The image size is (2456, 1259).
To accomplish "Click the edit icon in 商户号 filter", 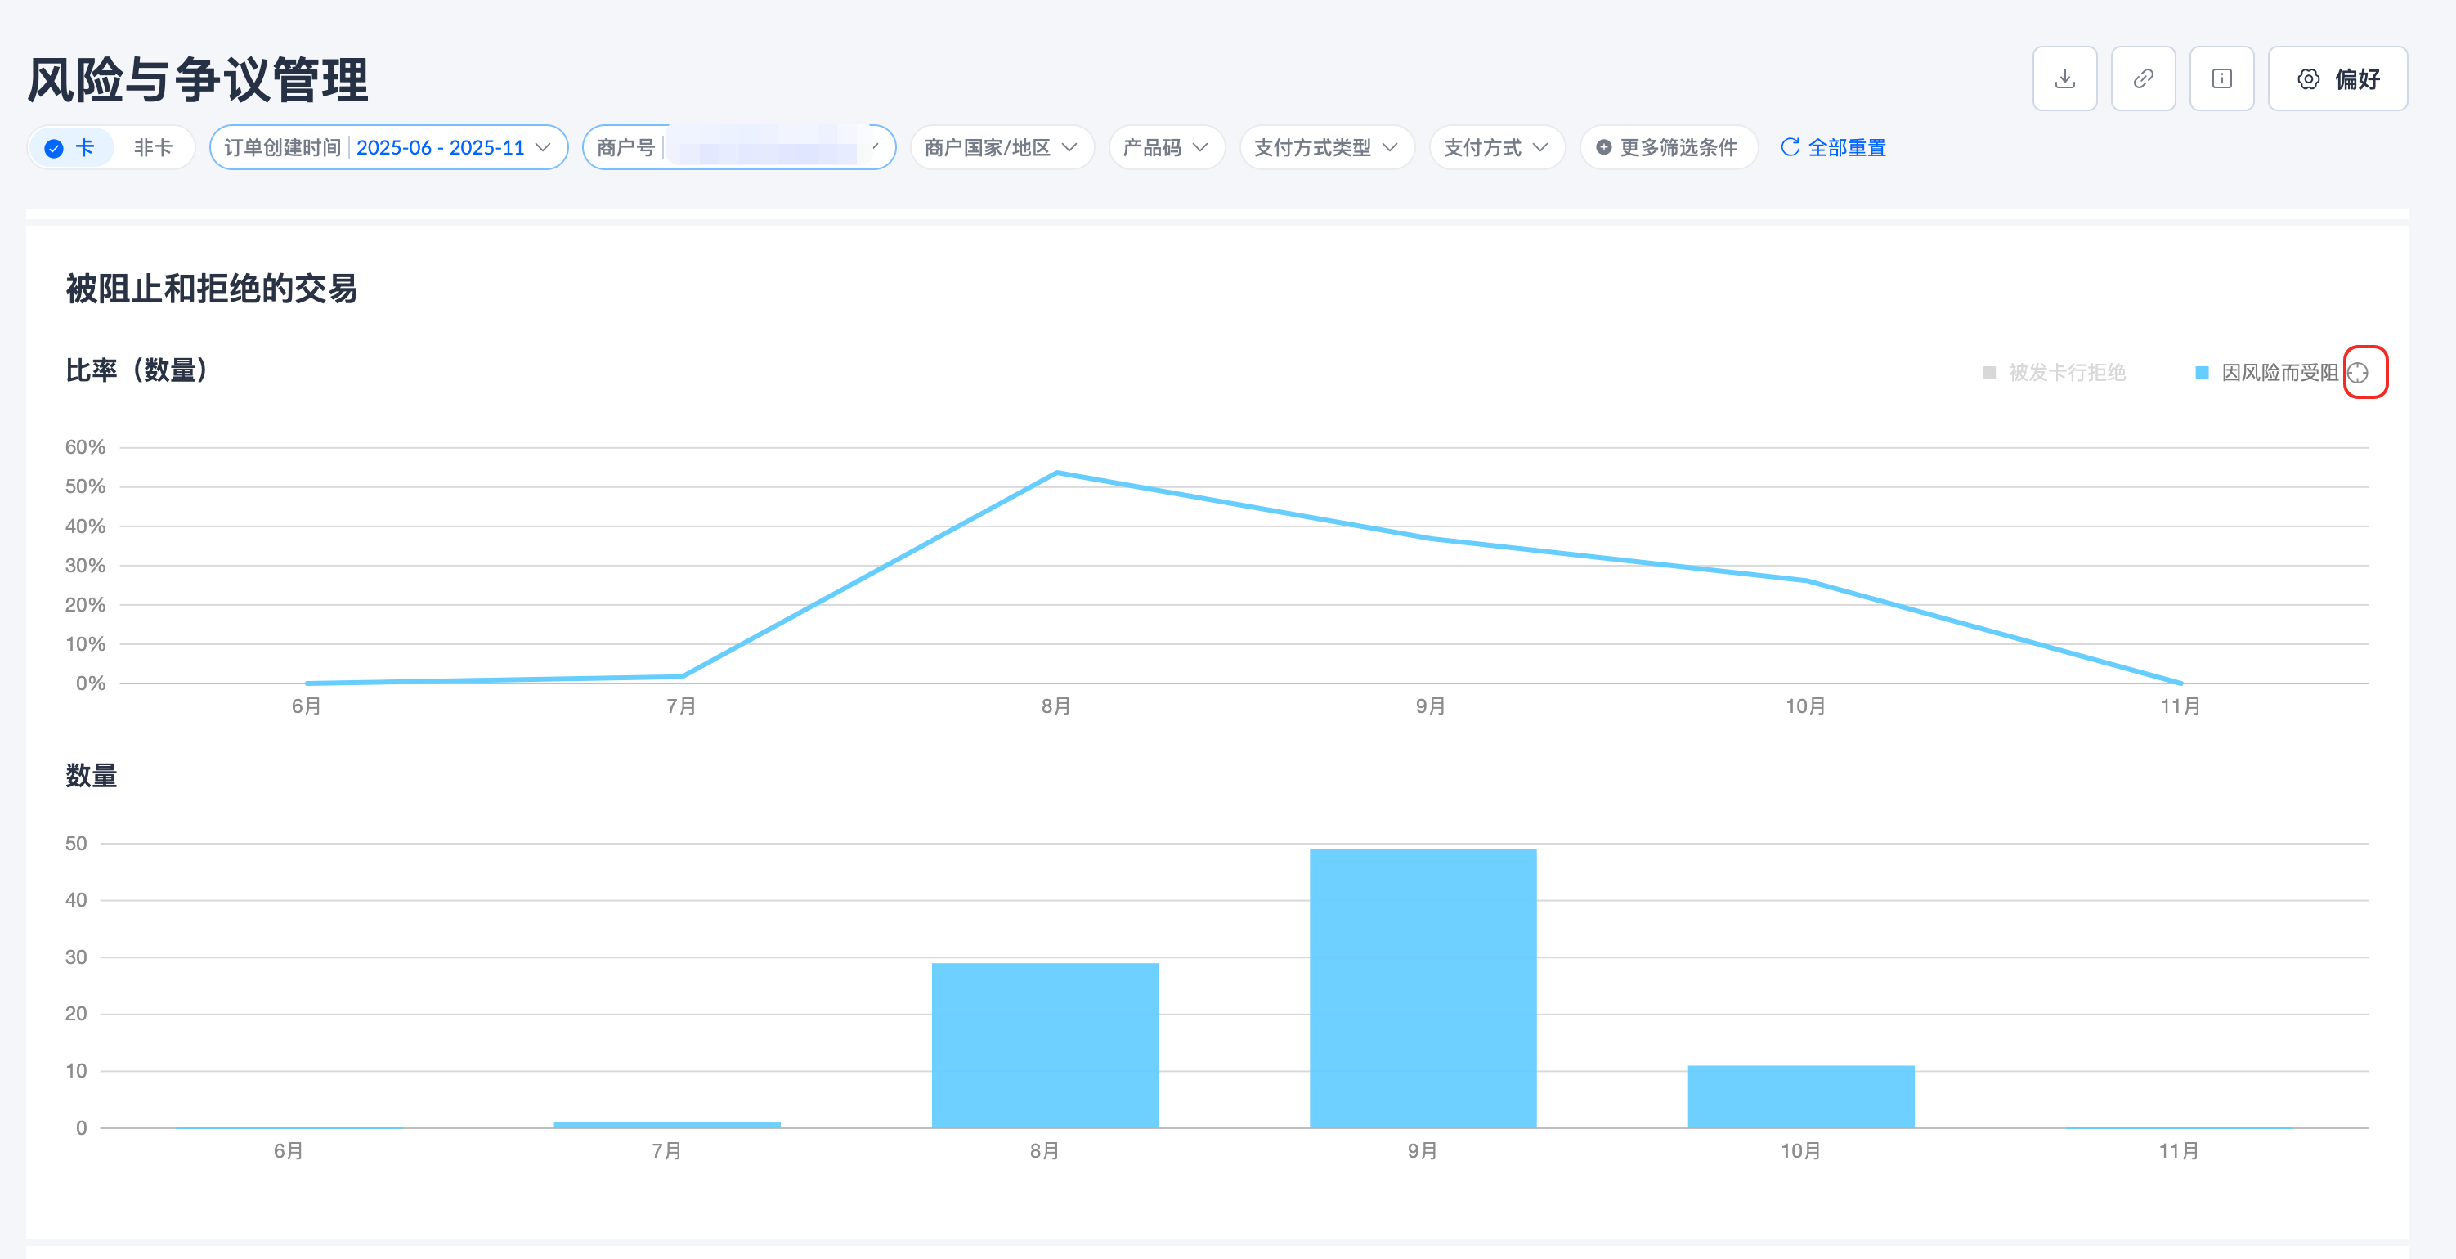I will (x=874, y=147).
